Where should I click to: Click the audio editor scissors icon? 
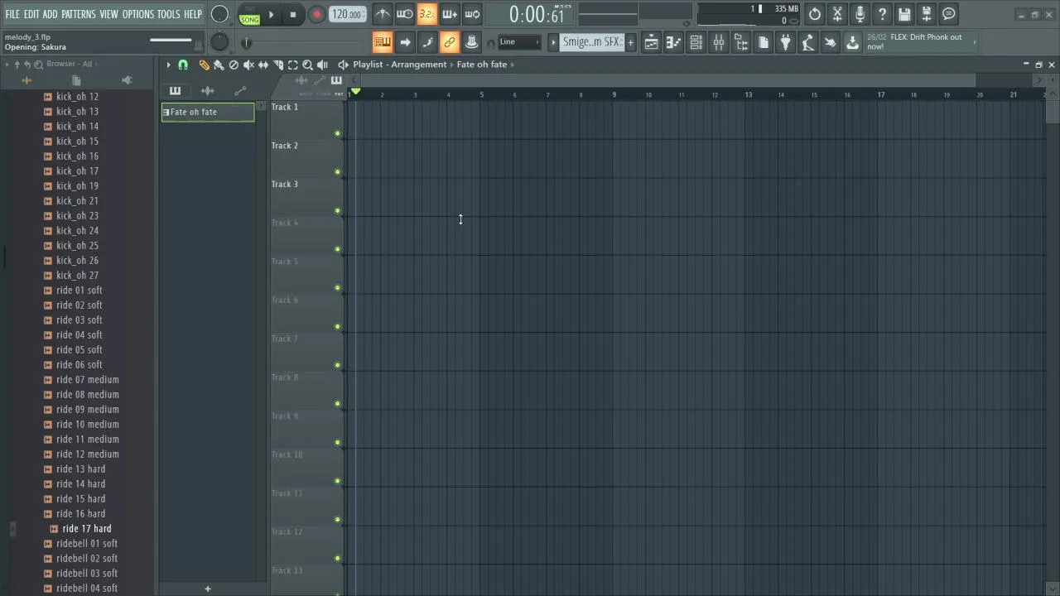(837, 14)
